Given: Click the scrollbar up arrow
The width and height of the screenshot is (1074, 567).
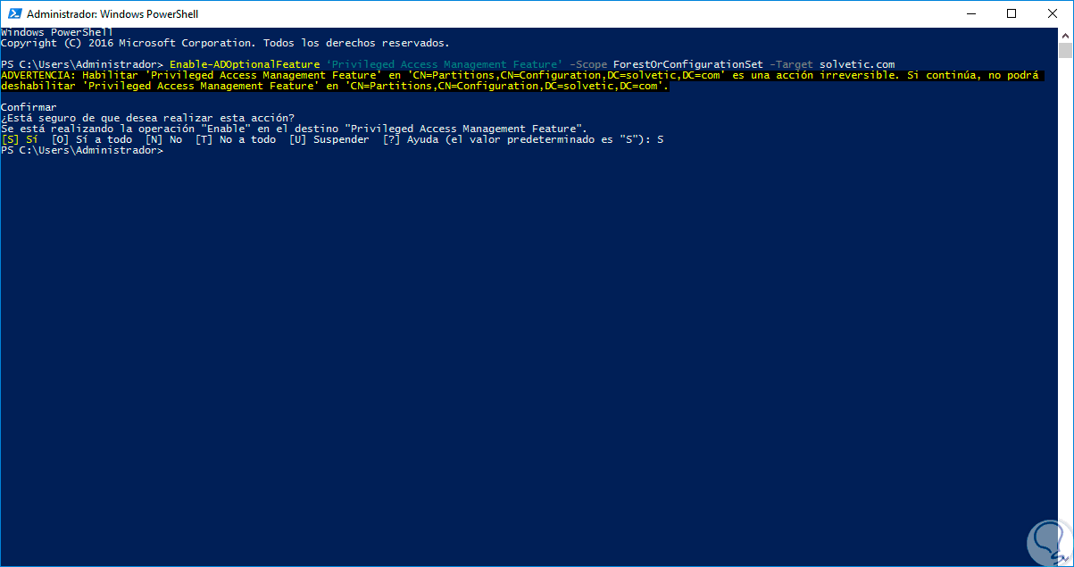Looking at the screenshot, I should (1065, 35).
